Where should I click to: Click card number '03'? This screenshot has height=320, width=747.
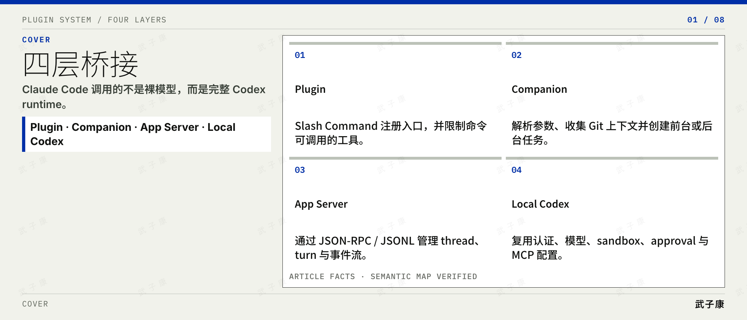(x=300, y=170)
